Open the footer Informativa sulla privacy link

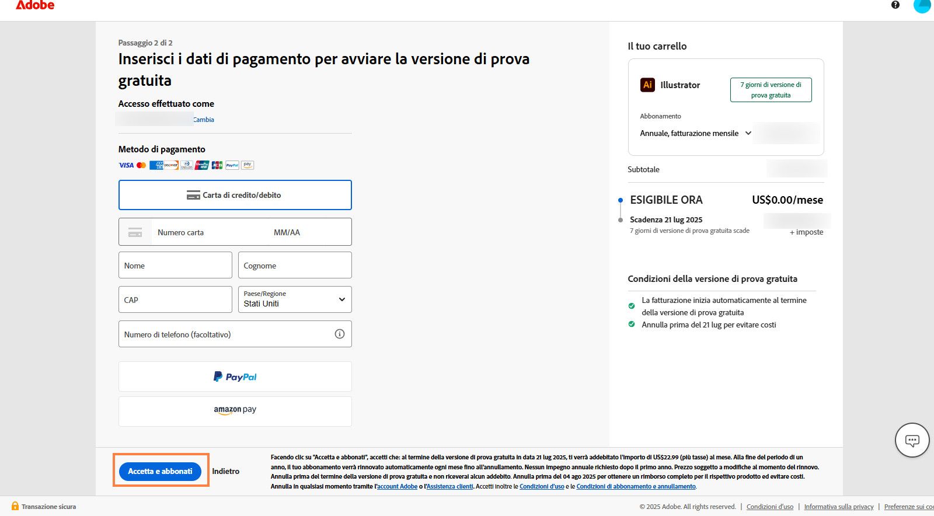coord(839,507)
